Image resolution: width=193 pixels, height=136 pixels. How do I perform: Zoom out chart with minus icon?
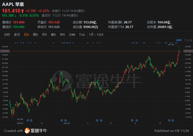pos(188,40)
